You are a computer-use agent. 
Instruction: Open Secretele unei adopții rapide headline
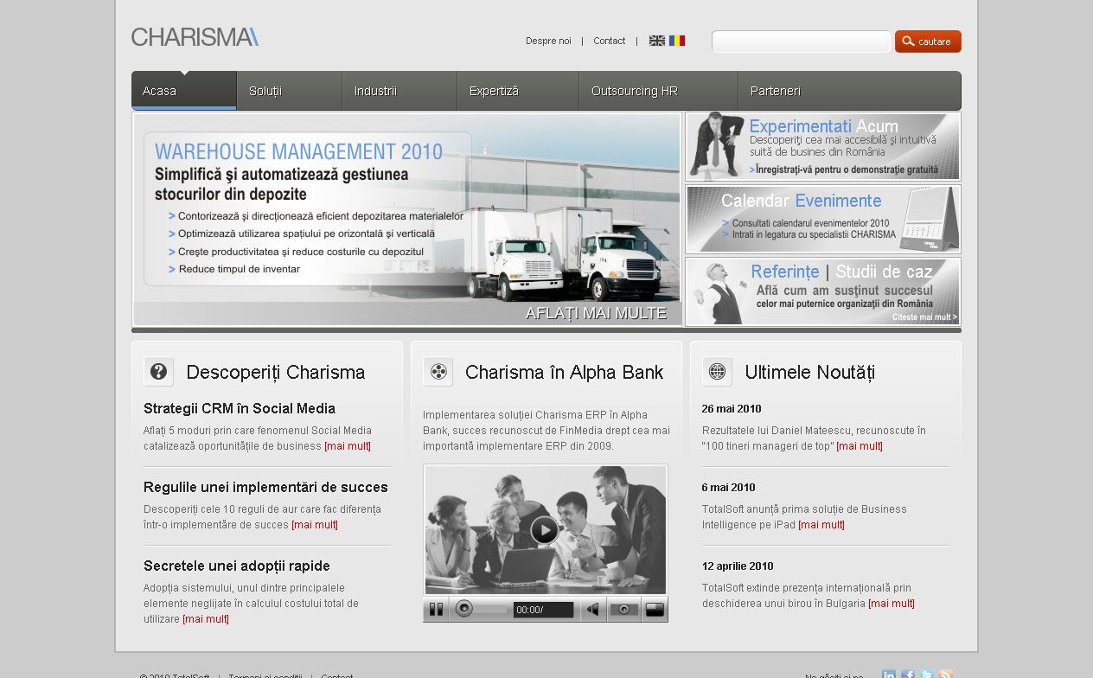(237, 566)
